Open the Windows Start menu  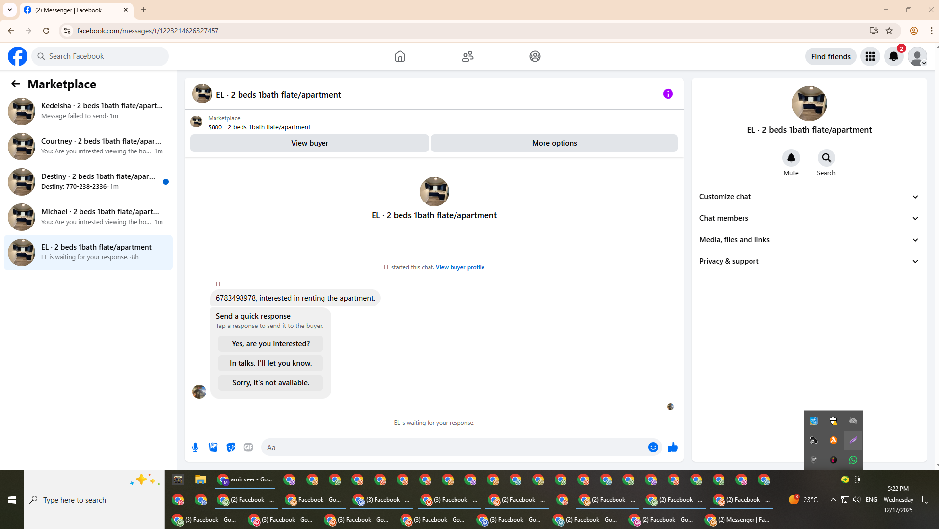[x=12, y=500]
